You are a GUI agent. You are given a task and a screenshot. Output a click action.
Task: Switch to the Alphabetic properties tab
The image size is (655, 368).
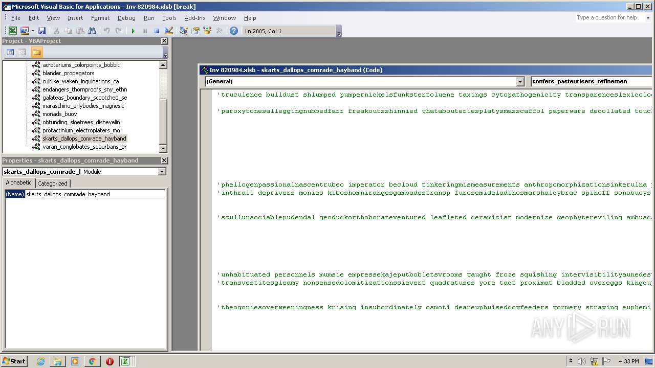click(x=19, y=182)
